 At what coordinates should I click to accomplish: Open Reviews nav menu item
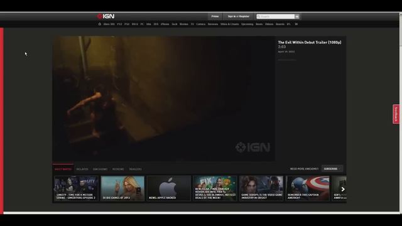[x=213, y=24]
